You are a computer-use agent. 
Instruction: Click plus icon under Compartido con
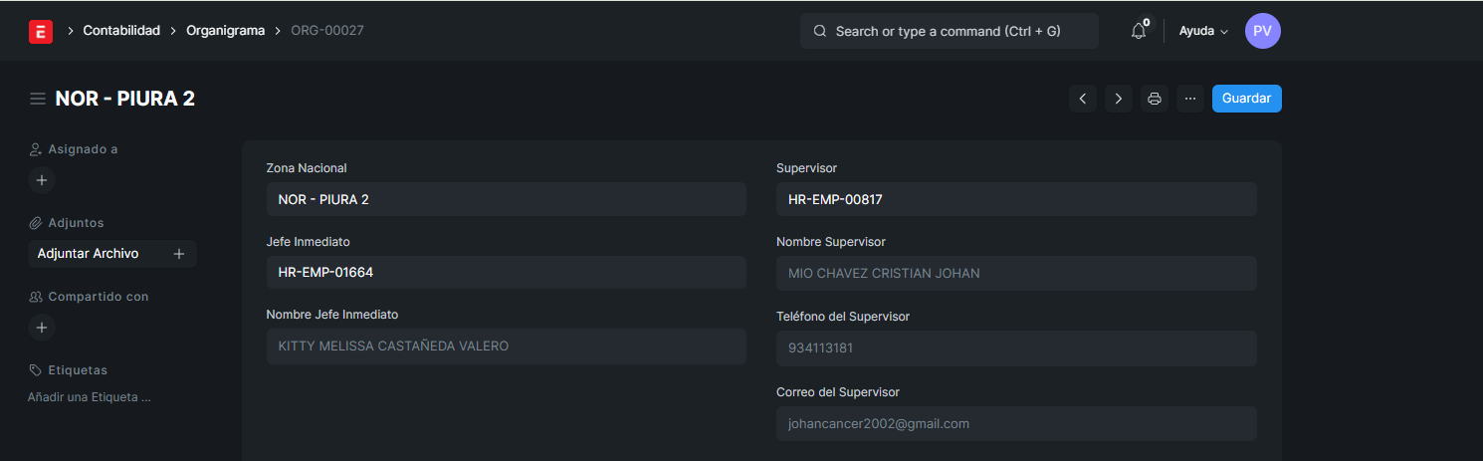[41, 327]
